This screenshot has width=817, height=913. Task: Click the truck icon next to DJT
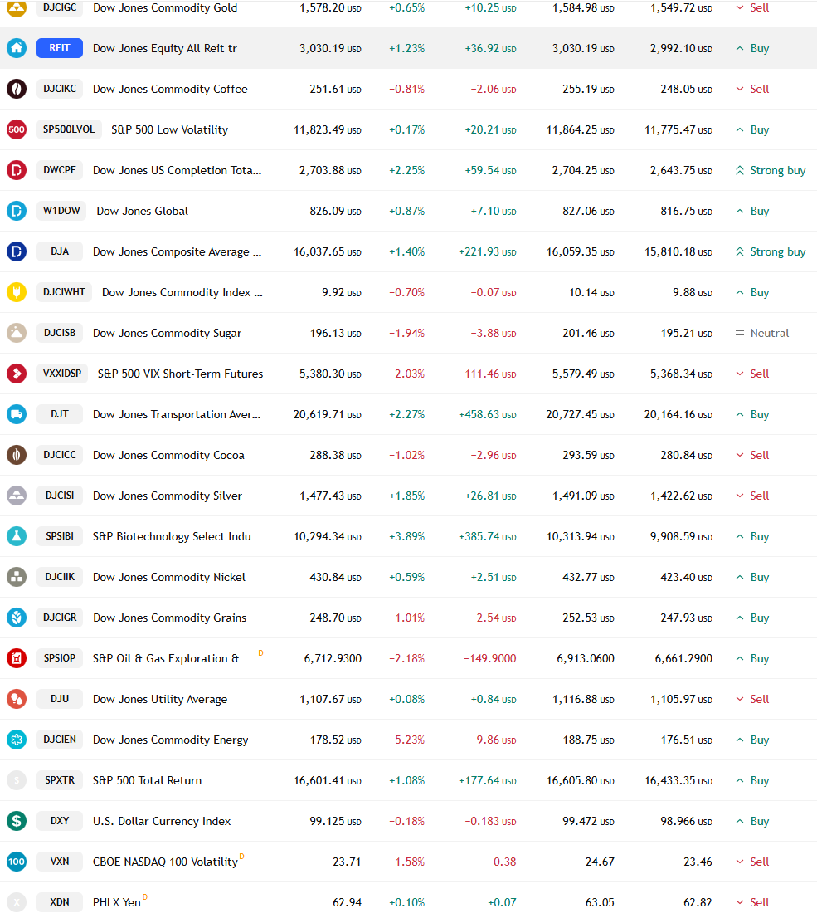[17, 414]
